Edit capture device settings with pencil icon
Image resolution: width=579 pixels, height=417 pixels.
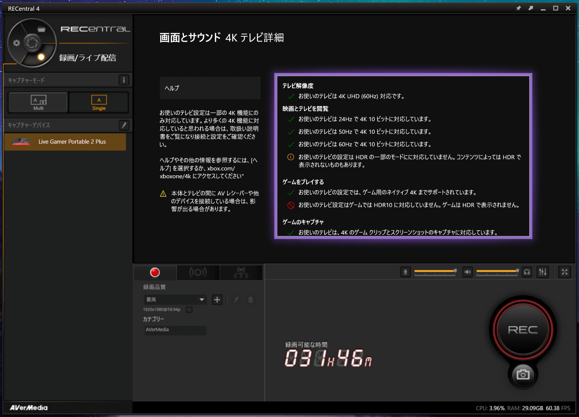point(124,125)
